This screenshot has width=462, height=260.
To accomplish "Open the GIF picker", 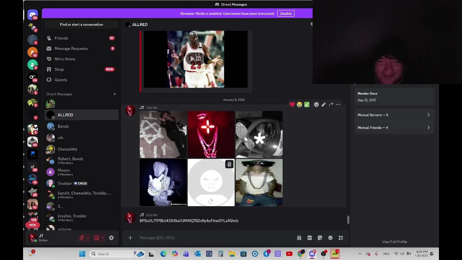I will tap(310, 238).
